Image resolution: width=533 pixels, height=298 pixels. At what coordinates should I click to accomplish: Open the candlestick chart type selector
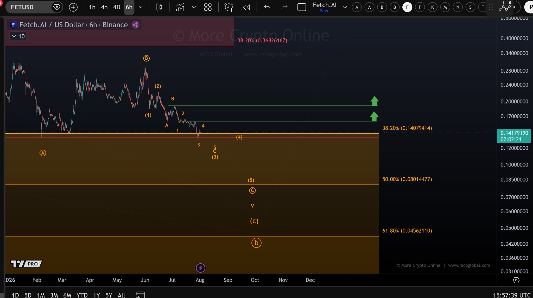tap(159, 7)
